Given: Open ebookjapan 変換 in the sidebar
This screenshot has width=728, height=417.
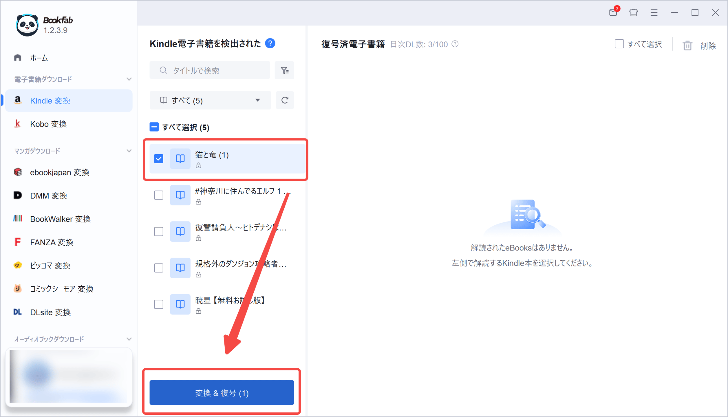Looking at the screenshot, I should (x=69, y=172).
